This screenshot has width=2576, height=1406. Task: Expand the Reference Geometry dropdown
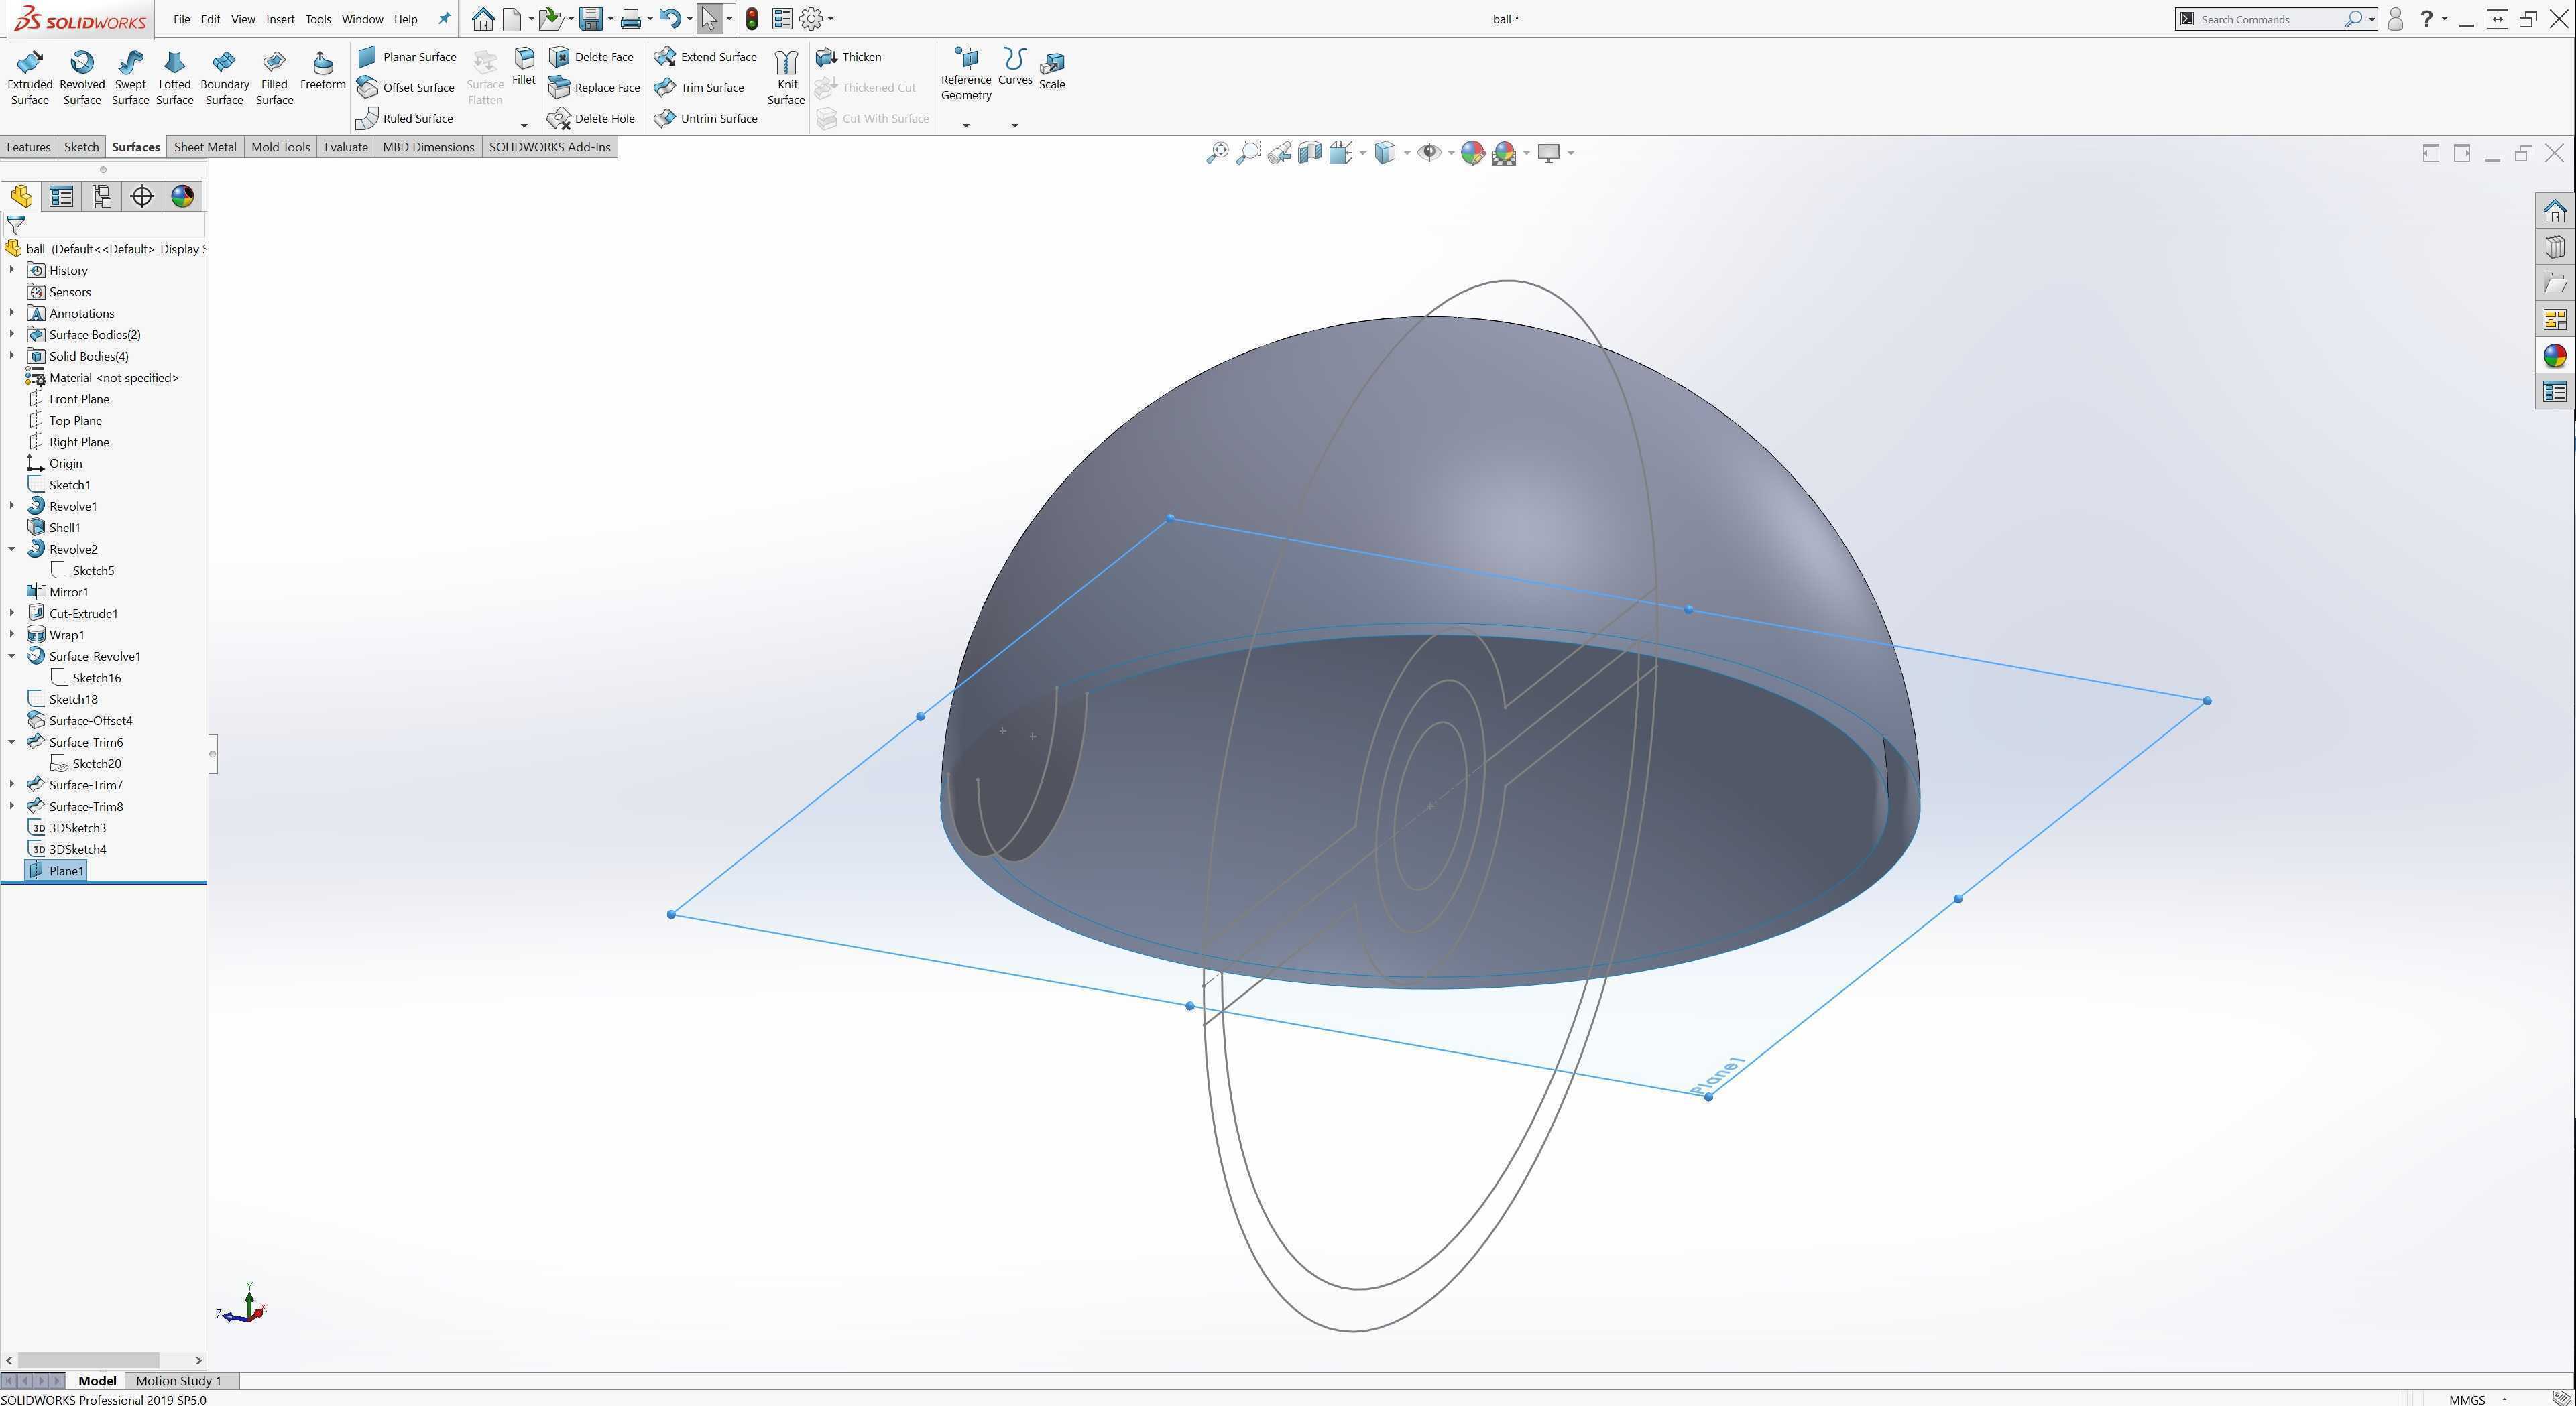(x=966, y=126)
